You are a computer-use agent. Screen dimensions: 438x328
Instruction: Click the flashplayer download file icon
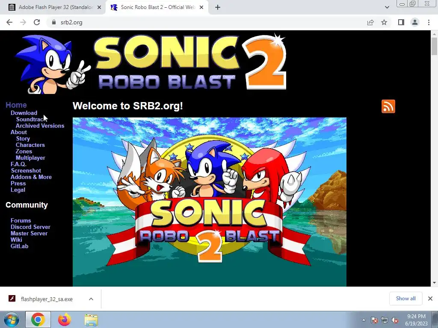tap(12, 299)
